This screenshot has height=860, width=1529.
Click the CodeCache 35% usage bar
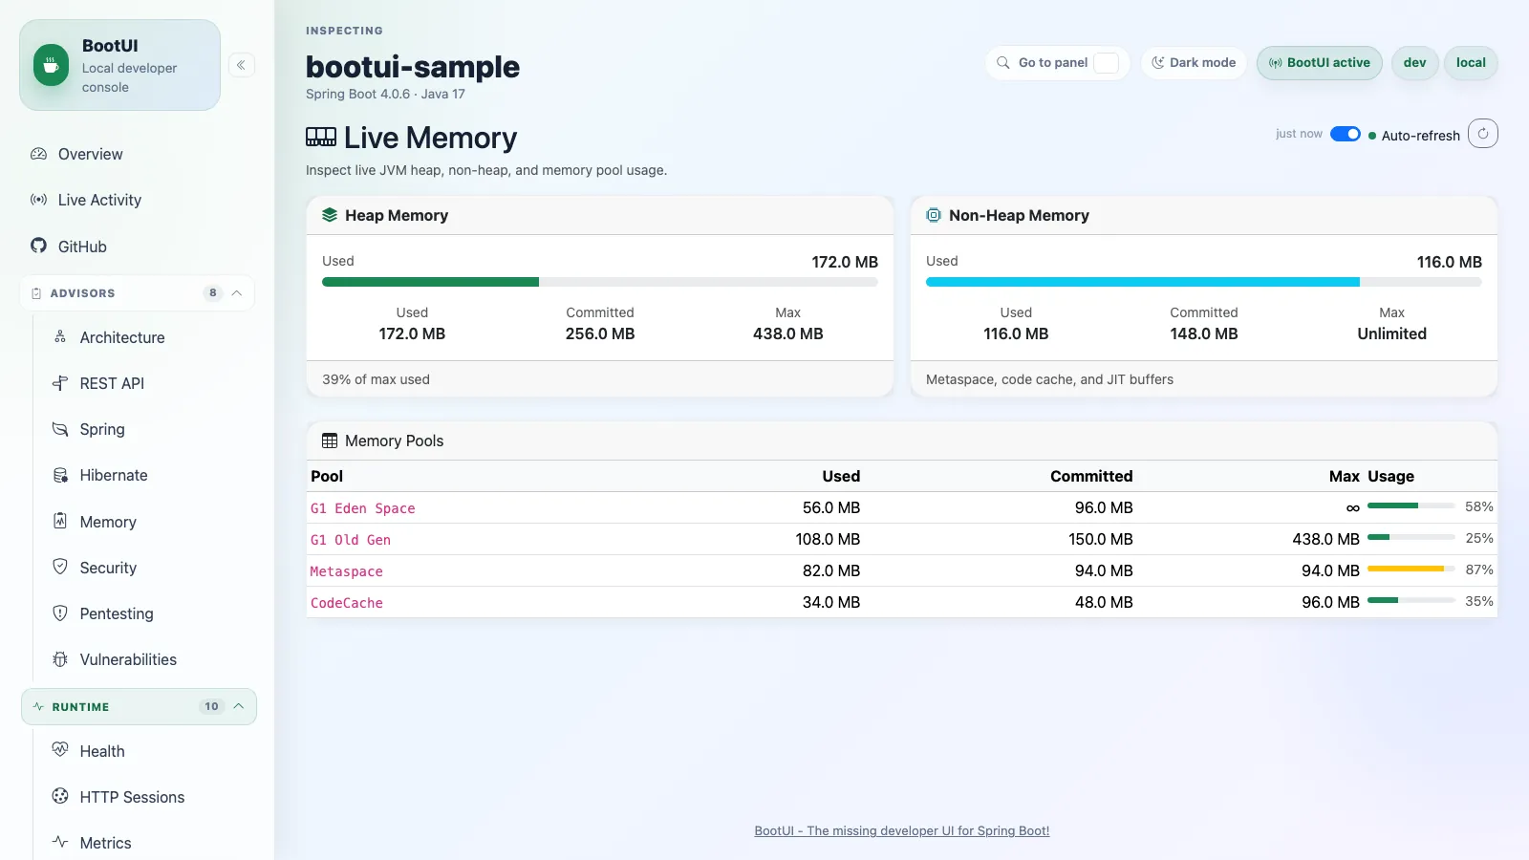(x=1411, y=600)
